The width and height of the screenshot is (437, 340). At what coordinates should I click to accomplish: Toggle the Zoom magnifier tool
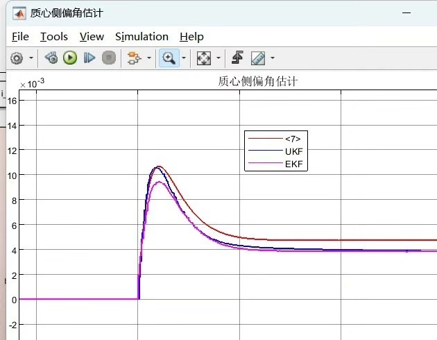click(x=169, y=58)
